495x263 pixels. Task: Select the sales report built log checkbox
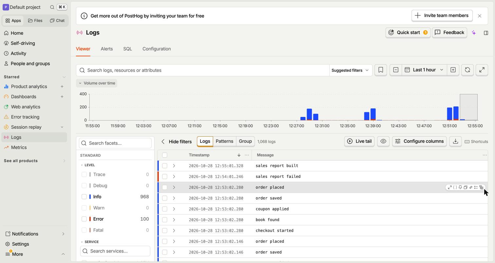(x=165, y=166)
